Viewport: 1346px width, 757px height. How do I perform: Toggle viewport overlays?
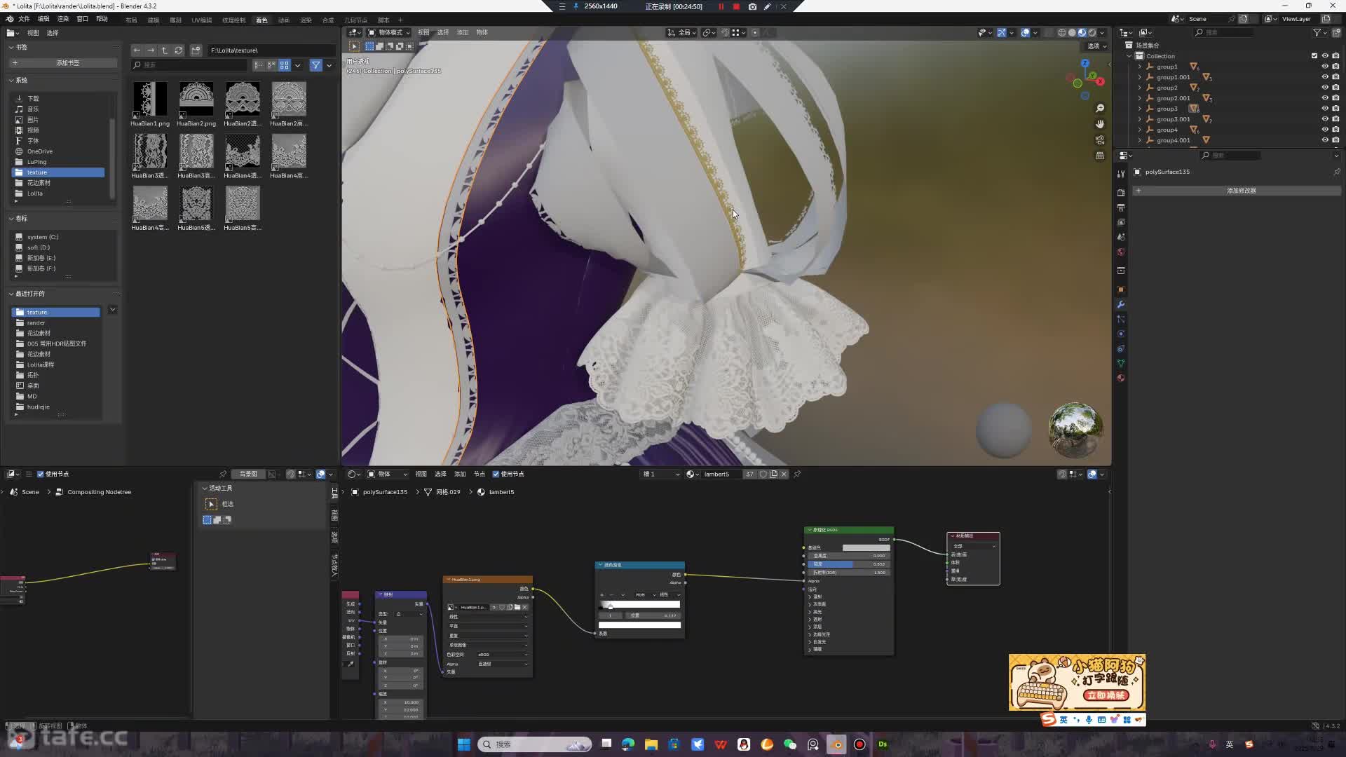1025,33
